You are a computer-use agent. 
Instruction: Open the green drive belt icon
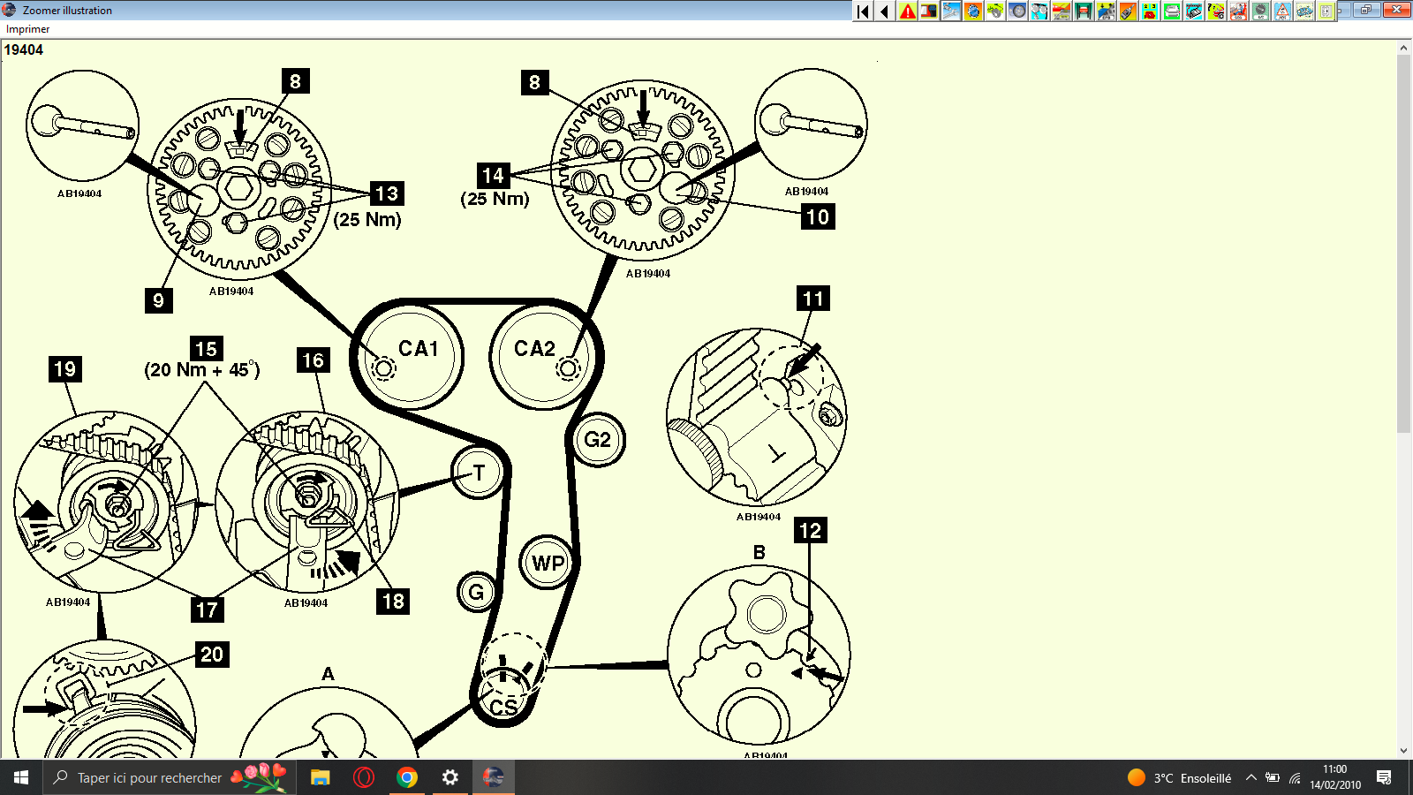pyautogui.click(x=995, y=11)
